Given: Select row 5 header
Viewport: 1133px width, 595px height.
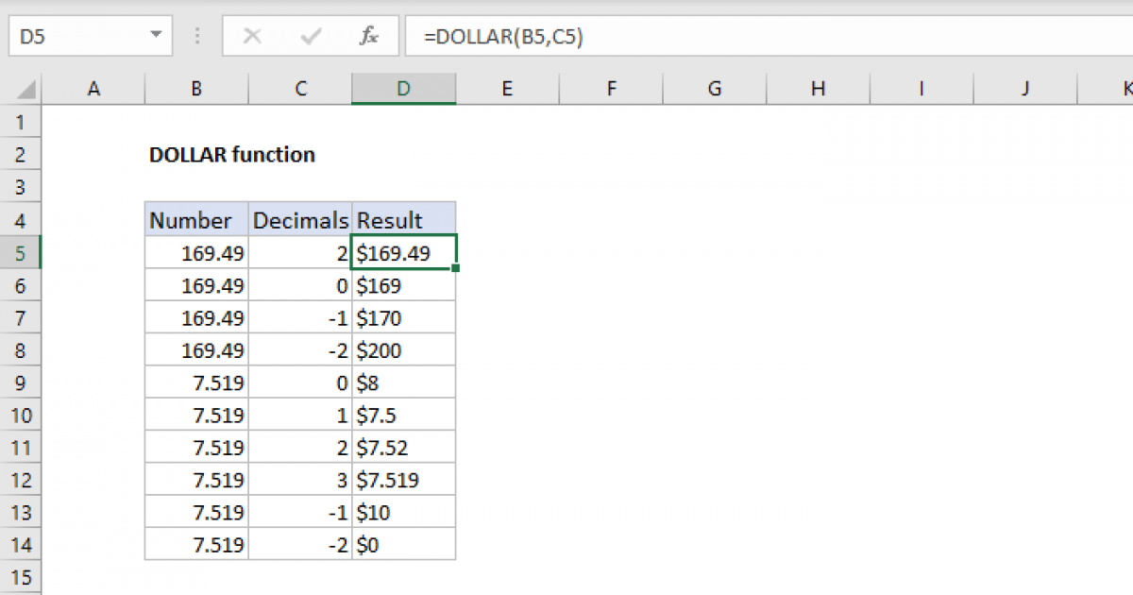Looking at the screenshot, I should (x=21, y=253).
